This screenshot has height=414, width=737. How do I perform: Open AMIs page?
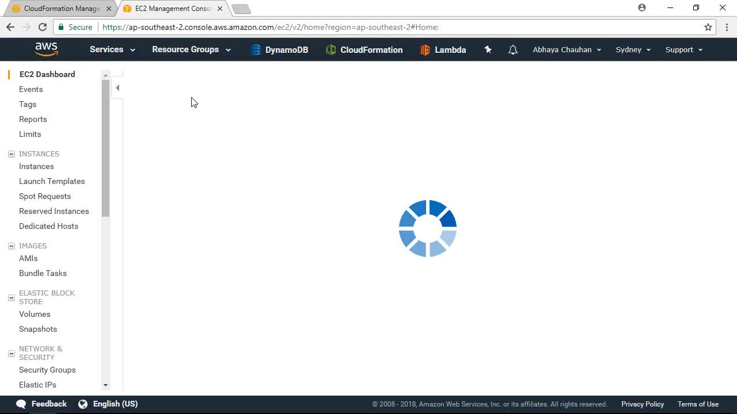click(28, 258)
